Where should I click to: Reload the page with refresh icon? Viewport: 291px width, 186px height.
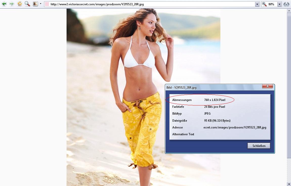[x=19, y=4]
